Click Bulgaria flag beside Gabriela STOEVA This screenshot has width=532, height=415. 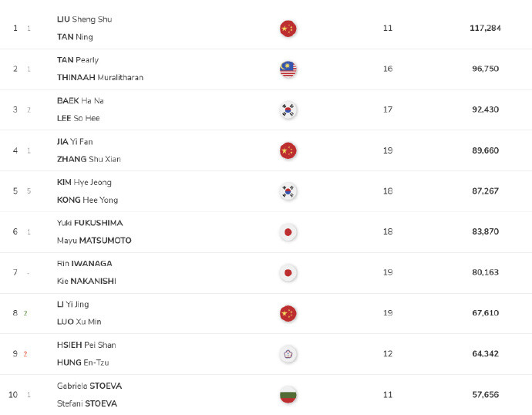[x=288, y=395]
